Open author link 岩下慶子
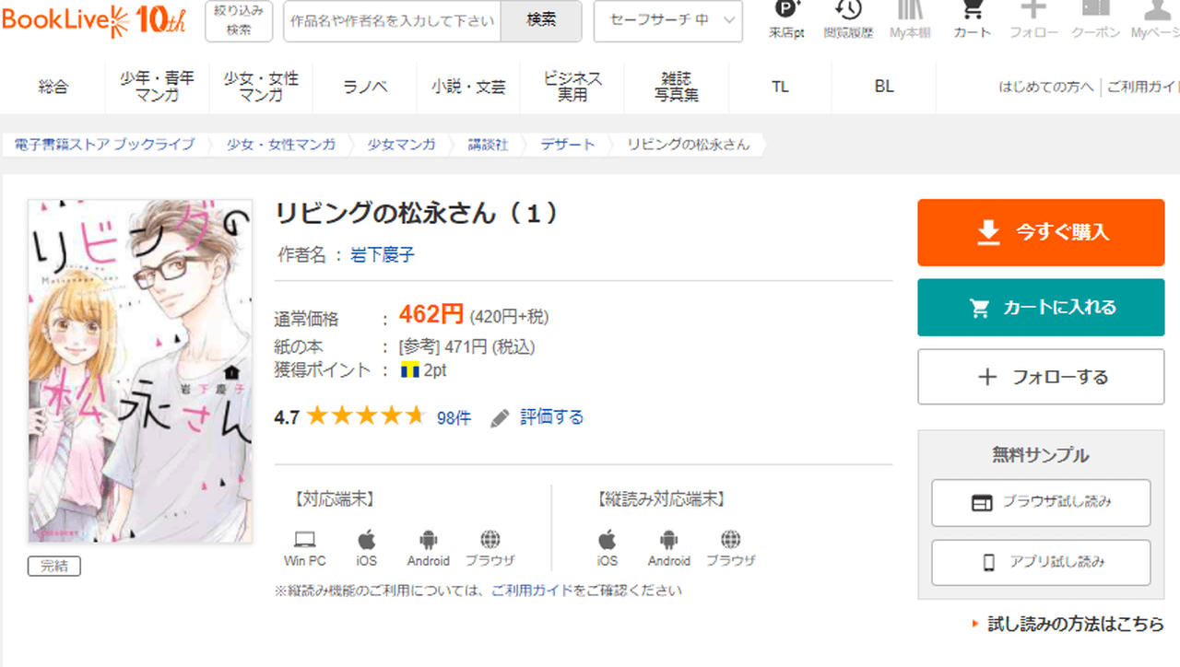 pos(383,255)
